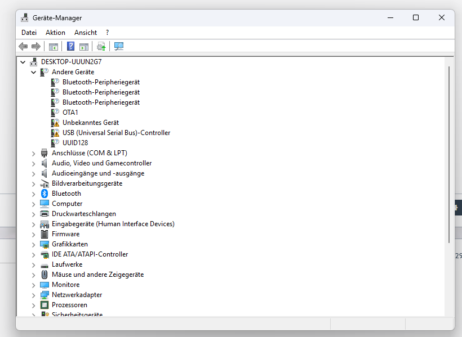Image resolution: width=462 pixels, height=337 pixels.
Task: Click the Forward arrow toolbar icon
Action: 36,46
